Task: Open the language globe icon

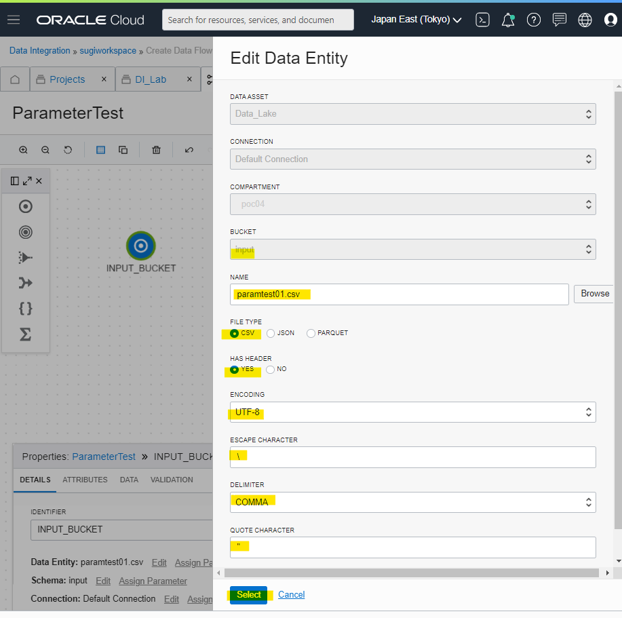Action: click(x=585, y=20)
